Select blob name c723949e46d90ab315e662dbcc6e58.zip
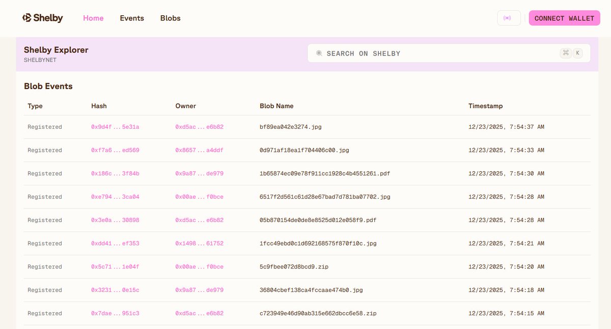Viewport: 611px width, 329px height. [x=318, y=313]
